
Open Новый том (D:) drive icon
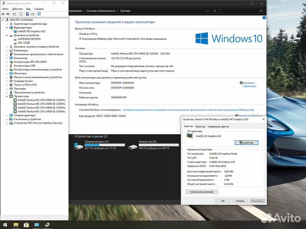[x=132, y=147]
